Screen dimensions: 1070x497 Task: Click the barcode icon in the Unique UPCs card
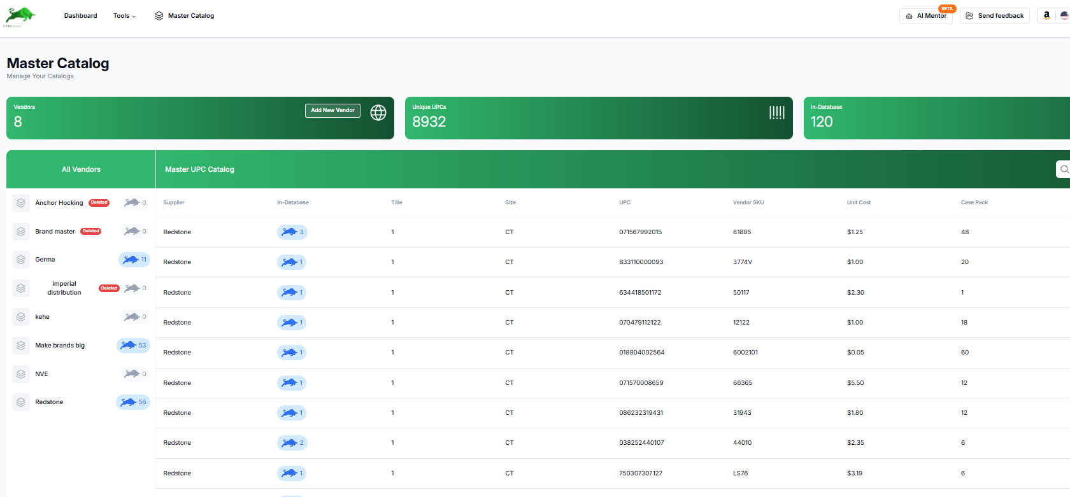(x=777, y=113)
